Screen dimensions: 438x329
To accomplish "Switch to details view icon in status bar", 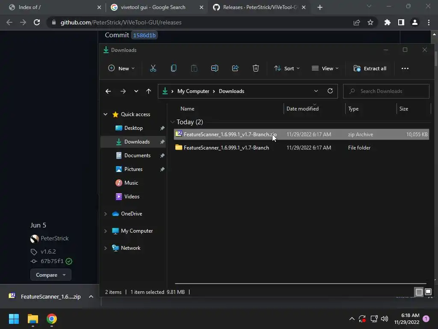I will coord(419,292).
